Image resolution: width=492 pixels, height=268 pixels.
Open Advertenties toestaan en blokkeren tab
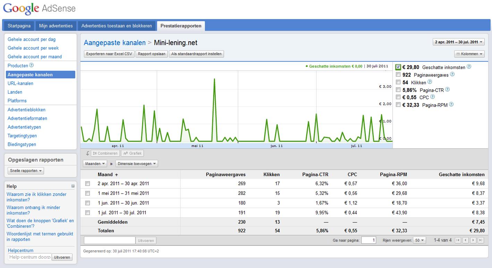tap(117, 26)
